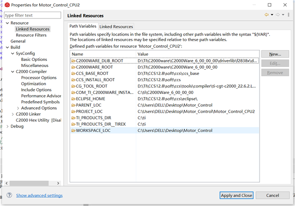The height and width of the screenshot is (206, 295).
Task: Click the forward navigation arrow icon
Action: [277, 15]
